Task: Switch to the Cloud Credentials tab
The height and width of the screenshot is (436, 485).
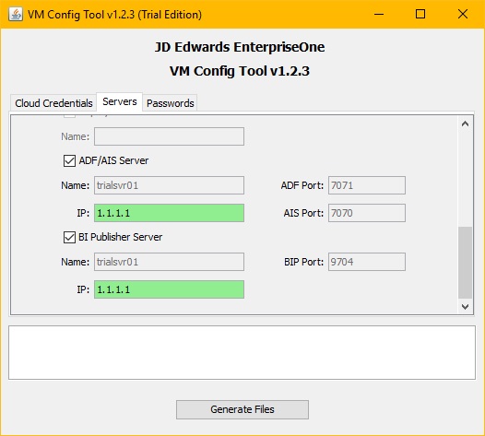Action: tap(53, 103)
